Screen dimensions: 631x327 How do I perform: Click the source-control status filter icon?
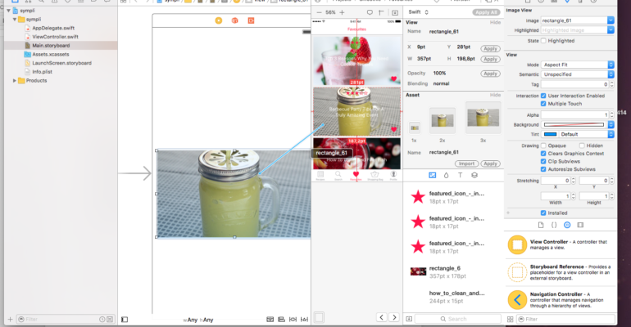pos(110,320)
